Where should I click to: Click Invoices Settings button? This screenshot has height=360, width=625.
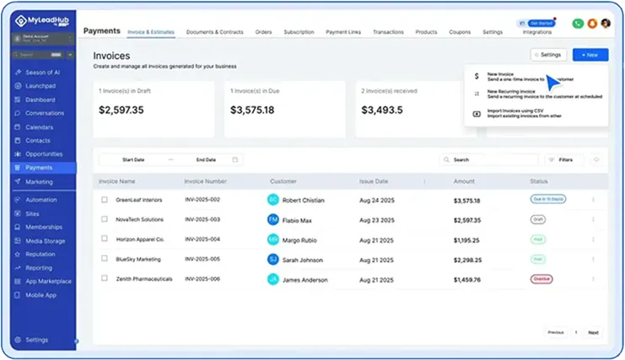coord(548,55)
